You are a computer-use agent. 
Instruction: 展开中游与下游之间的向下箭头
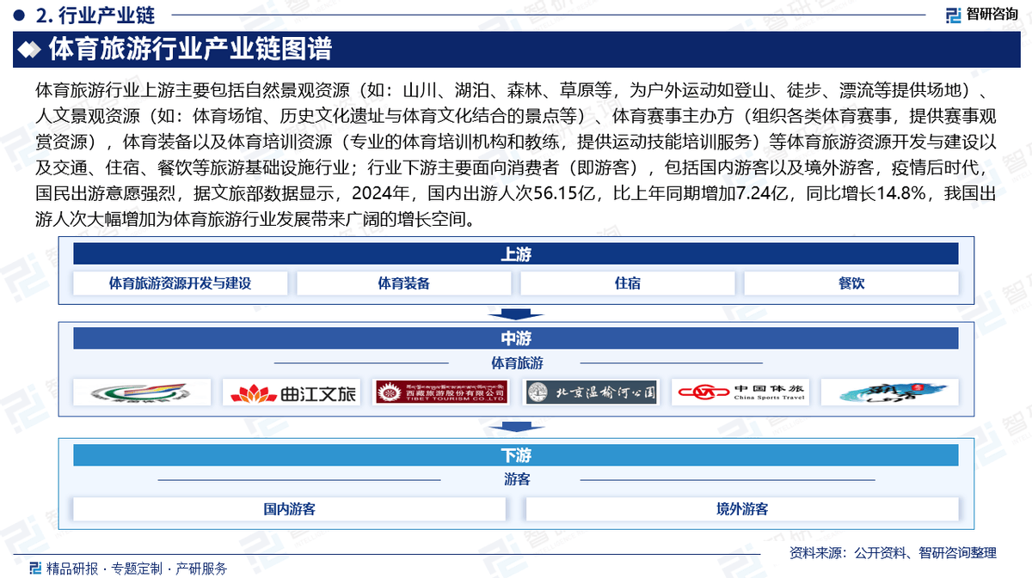point(516,427)
